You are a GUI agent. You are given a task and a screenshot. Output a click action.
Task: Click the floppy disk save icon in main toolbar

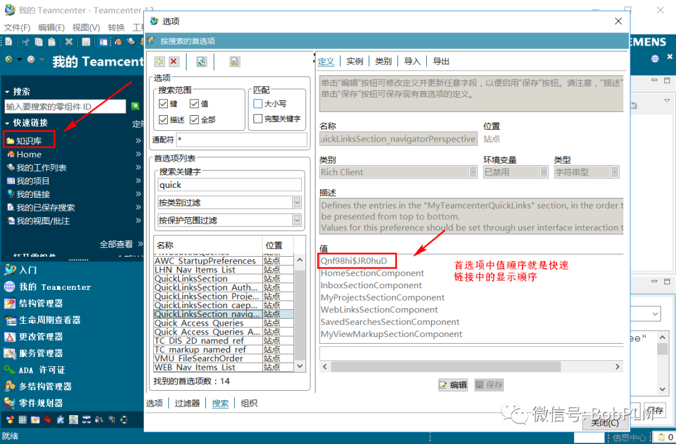click(x=86, y=42)
